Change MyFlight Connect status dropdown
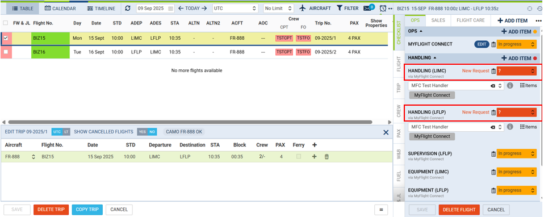This screenshot has height=217, width=544. (x=517, y=44)
